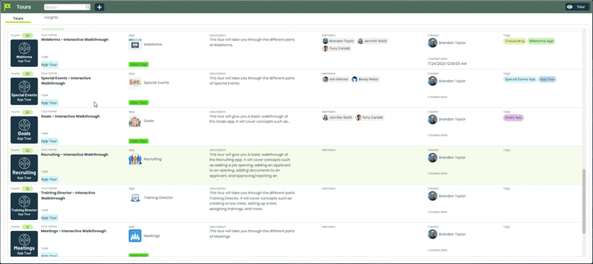The width and height of the screenshot is (593, 264).
Task: Click the purple Goals App tag
Action: [x=513, y=118]
